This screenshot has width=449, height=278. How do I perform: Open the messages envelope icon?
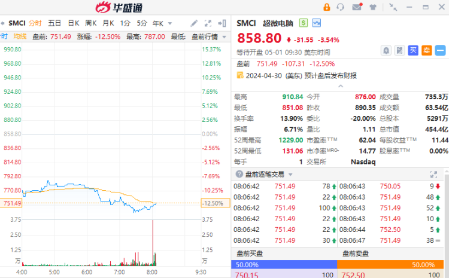(x=357, y=7)
